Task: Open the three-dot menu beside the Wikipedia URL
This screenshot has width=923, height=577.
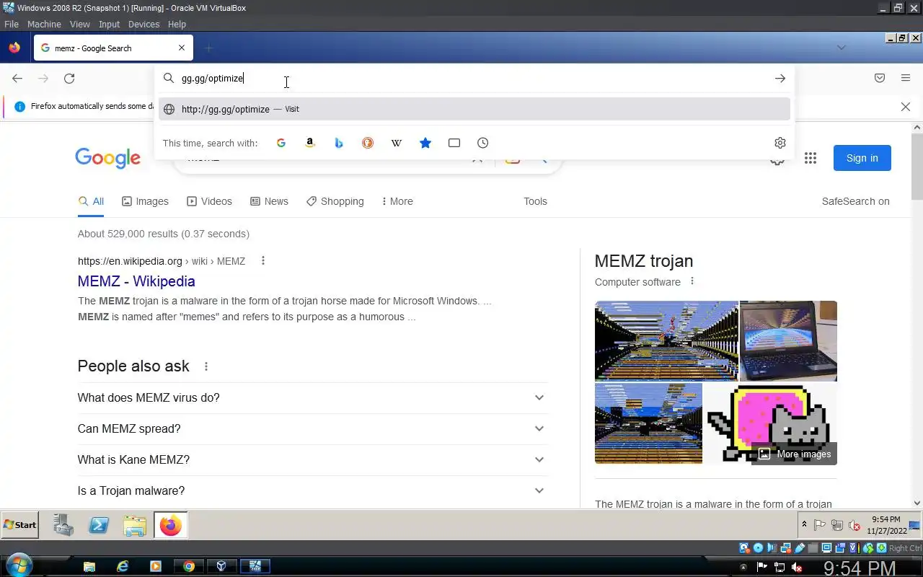Action: coord(263,260)
